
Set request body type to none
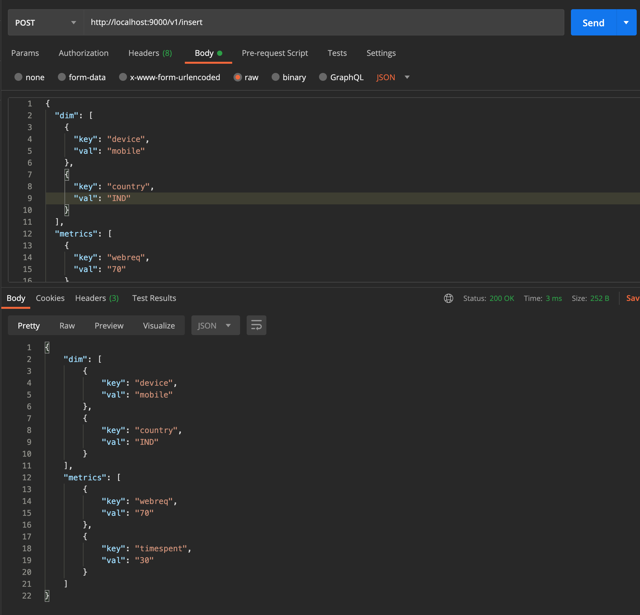pos(18,77)
